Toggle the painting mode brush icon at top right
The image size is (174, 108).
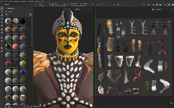tap(169, 5)
